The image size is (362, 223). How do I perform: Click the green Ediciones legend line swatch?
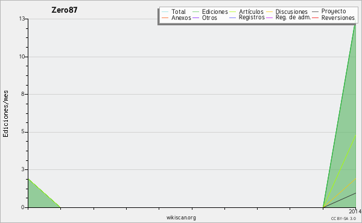pos(195,12)
